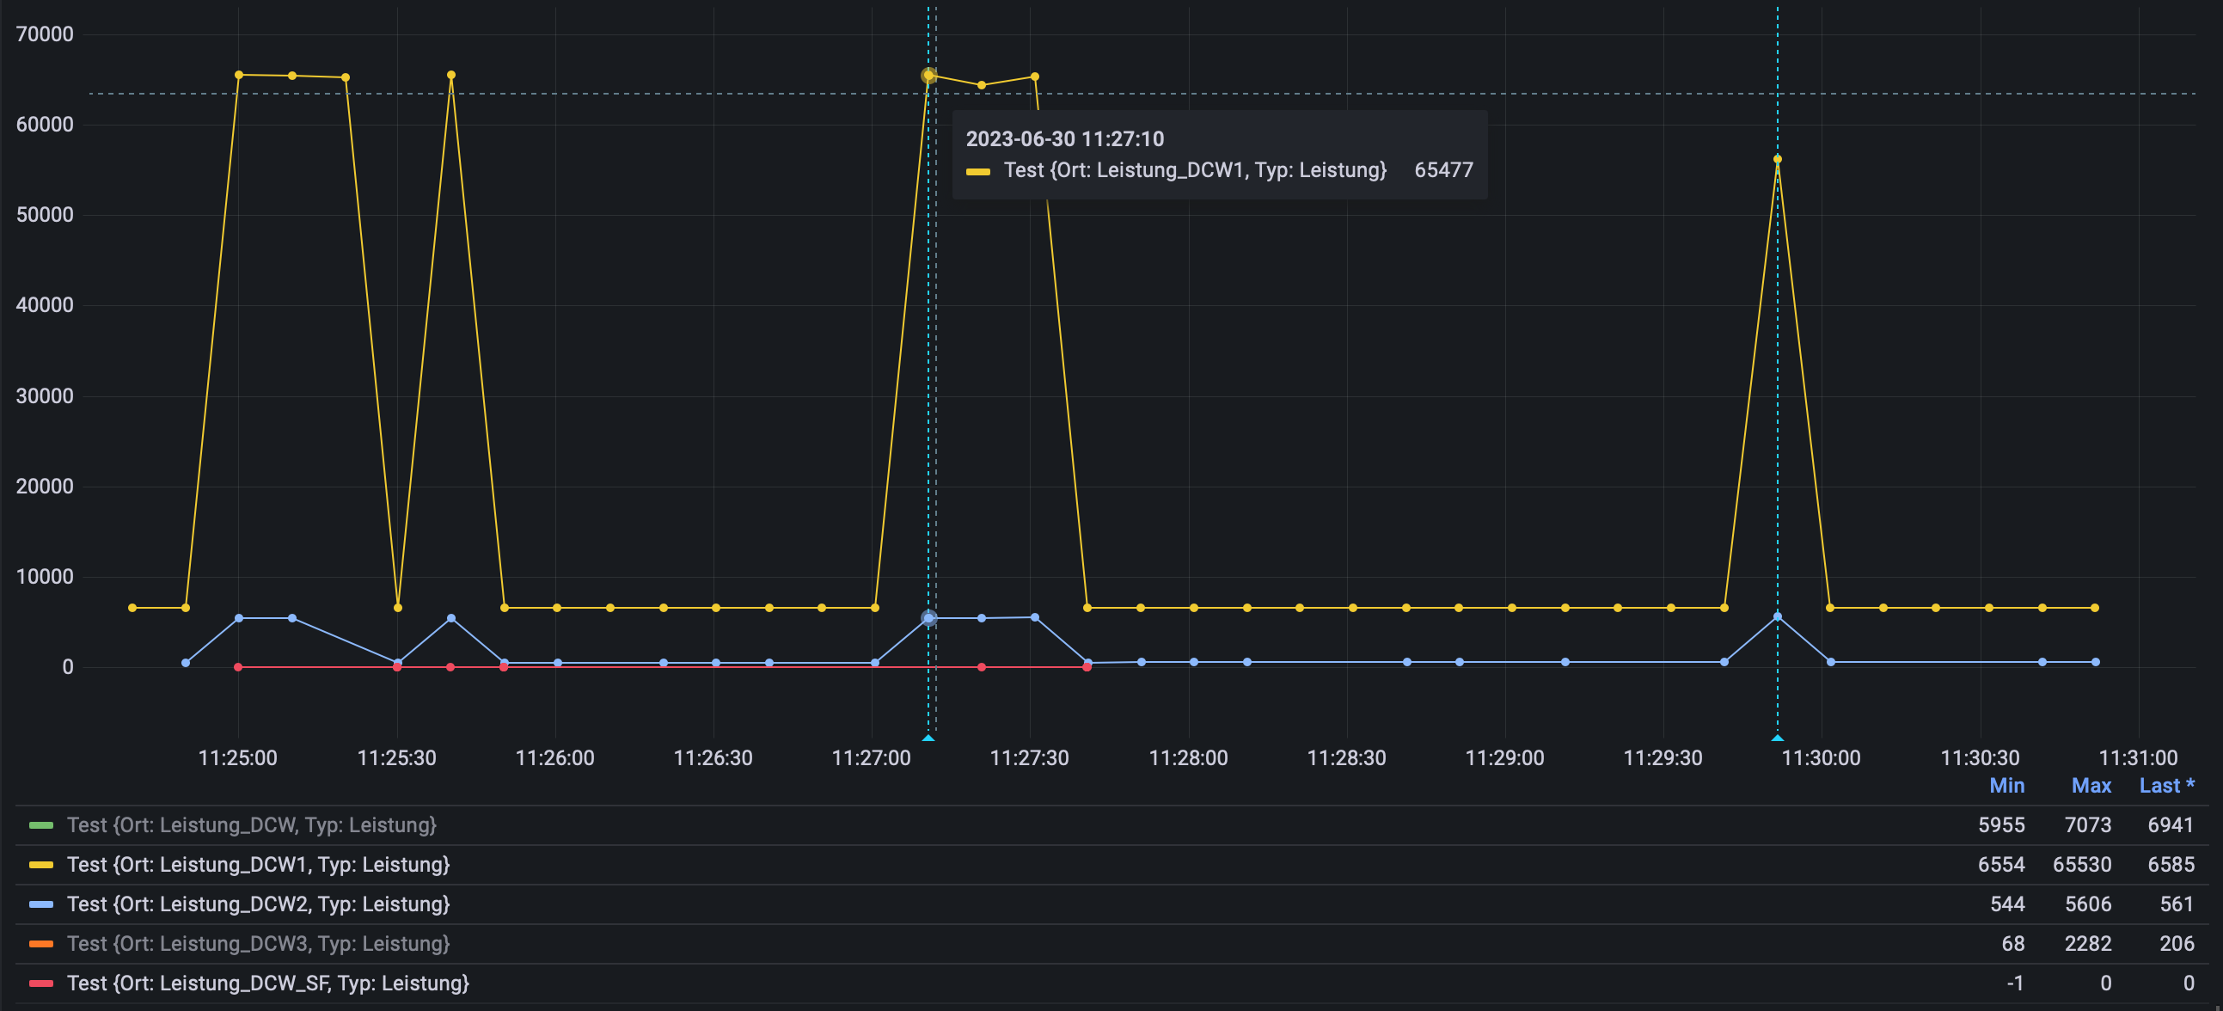Toggle visibility of Leistung_DCW1 series label
Viewport: 2223px width, 1011px height.
tap(258, 865)
